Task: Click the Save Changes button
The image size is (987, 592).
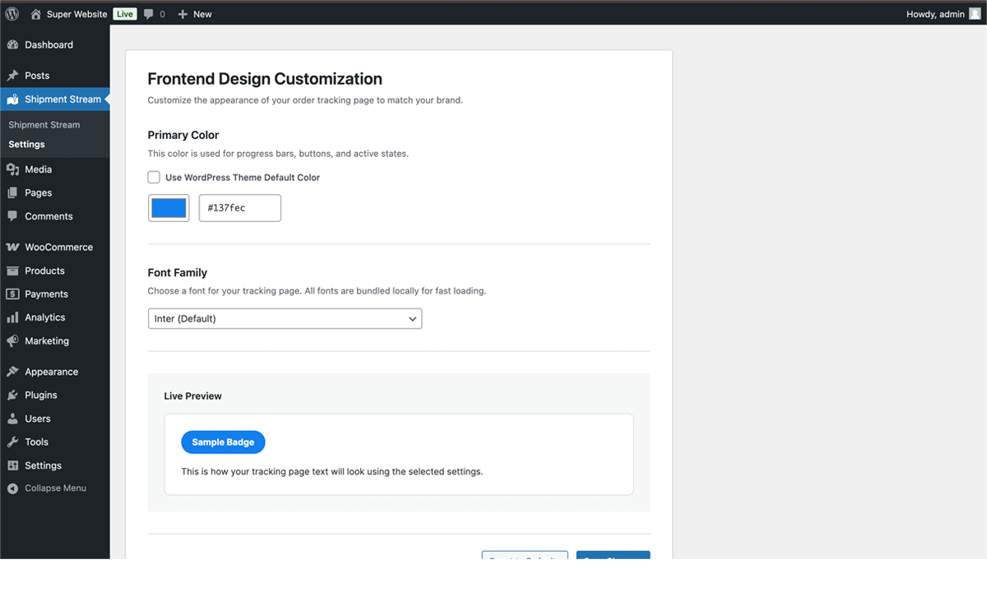Action: [x=613, y=557]
